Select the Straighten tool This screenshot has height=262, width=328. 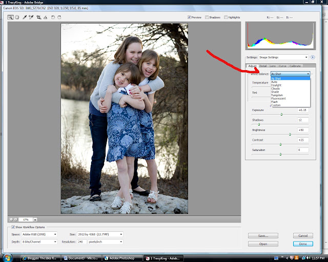pyautogui.click(x=46, y=17)
